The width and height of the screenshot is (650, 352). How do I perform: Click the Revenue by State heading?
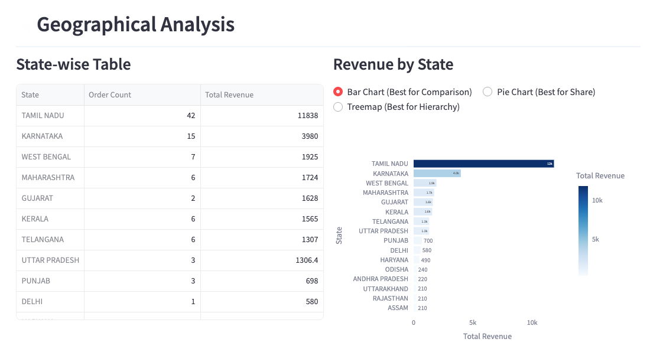(393, 64)
